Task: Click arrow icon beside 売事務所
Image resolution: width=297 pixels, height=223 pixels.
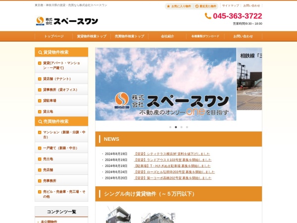Action: (x=40, y=181)
